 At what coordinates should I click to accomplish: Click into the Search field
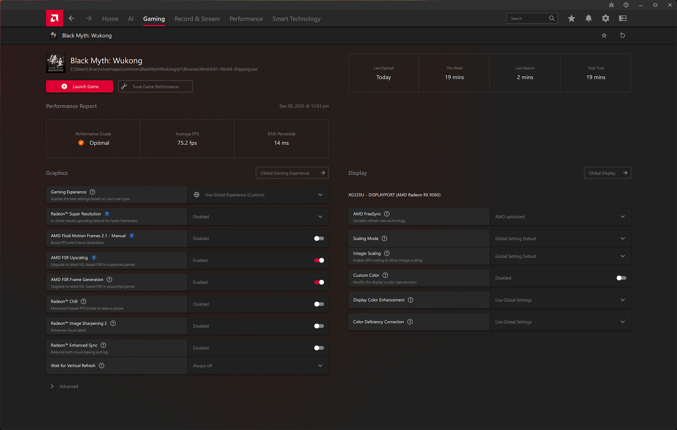(533, 18)
